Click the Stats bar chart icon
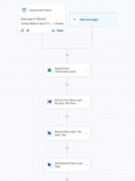 coord(53,30)
